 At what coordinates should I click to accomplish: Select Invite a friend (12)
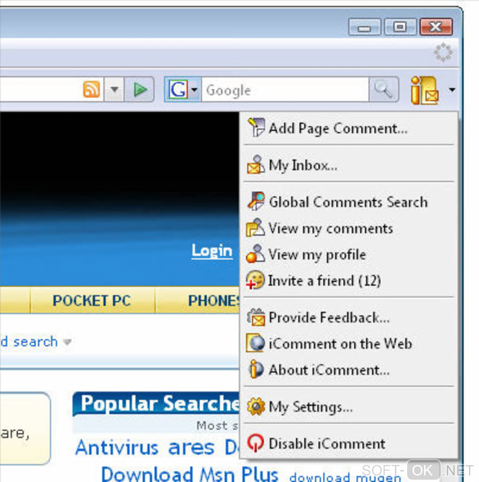point(349,280)
